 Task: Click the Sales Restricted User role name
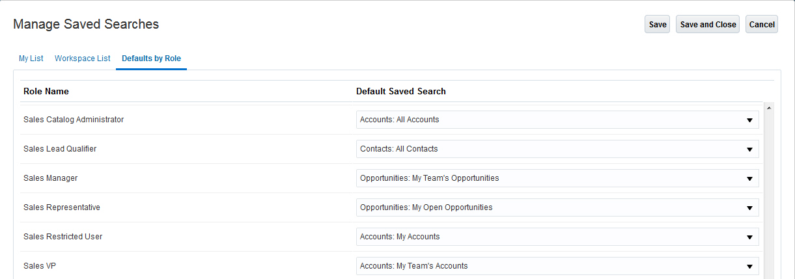point(63,237)
